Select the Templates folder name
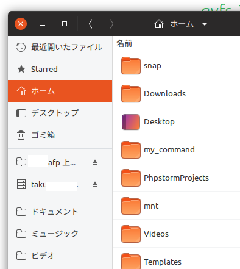Image resolution: width=240 pixels, height=269 pixels. pyautogui.click(x=163, y=262)
